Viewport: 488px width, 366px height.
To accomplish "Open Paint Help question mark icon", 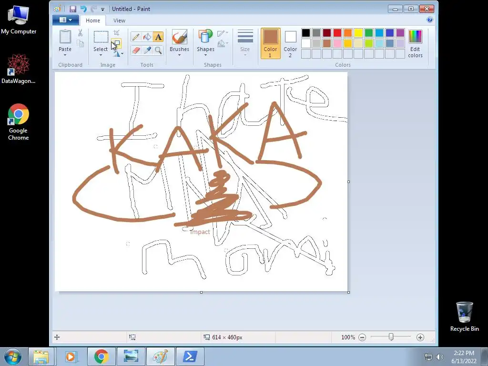I will point(430,20).
